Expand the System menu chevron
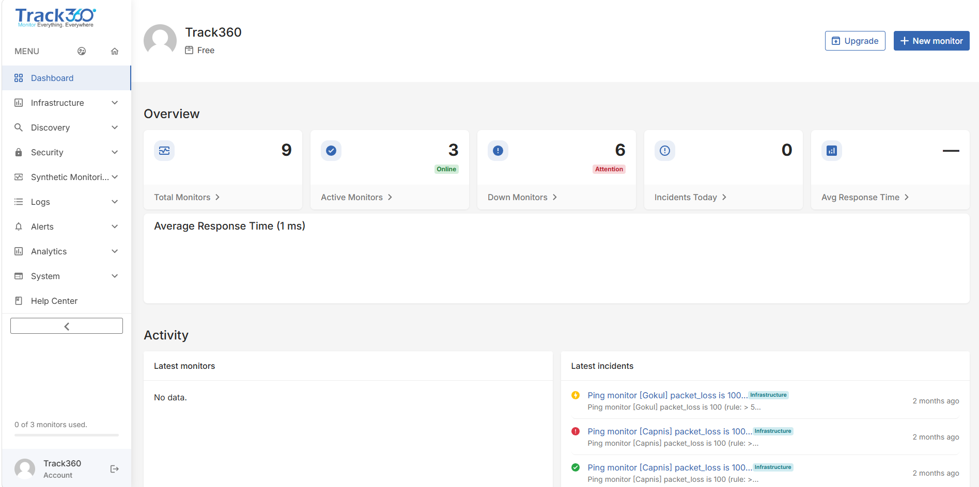 pos(115,276)
